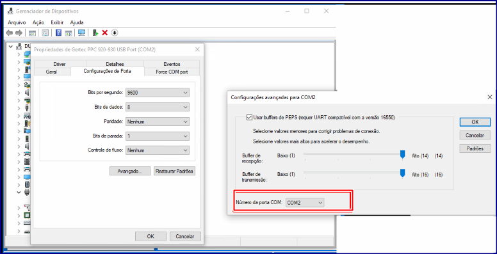The image size is (497, 254).
Task: Select the 'Configurações de Porta' tab
Action: (x=108, y=71)
